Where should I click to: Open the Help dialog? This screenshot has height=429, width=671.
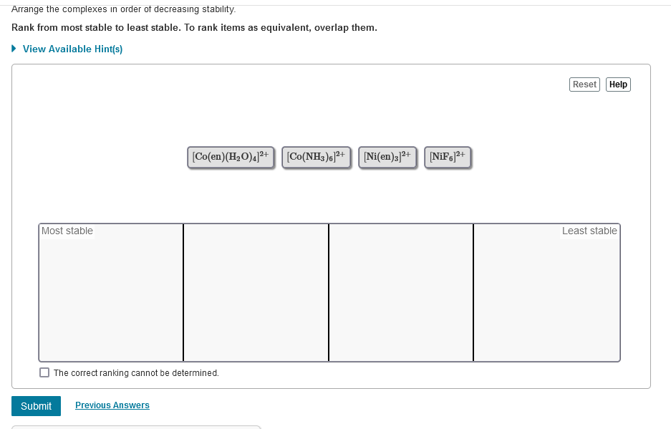[x=617, y=84]
